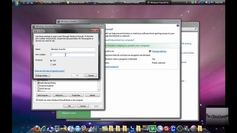Image resolution: width=237 pixels, height=133 pixels.
Task: Open the green Xbox-style circle icon
Action: (x=180, y=129)
